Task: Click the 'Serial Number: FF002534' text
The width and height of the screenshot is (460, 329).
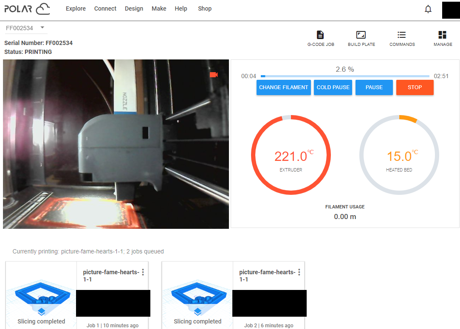Action: pos(38,43)
